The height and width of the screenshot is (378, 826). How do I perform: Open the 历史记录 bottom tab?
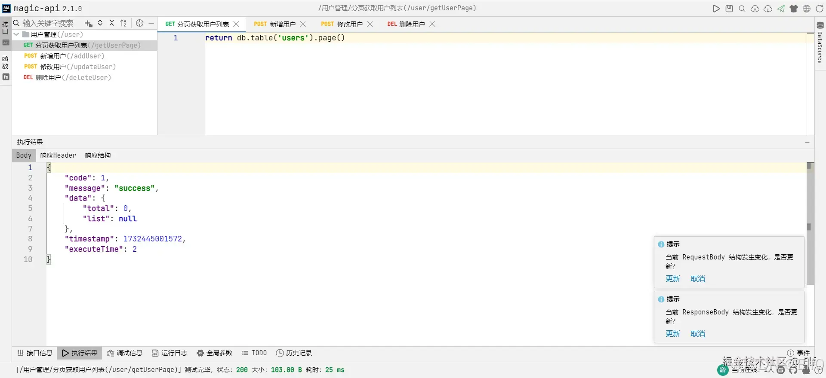pos(294,353)
